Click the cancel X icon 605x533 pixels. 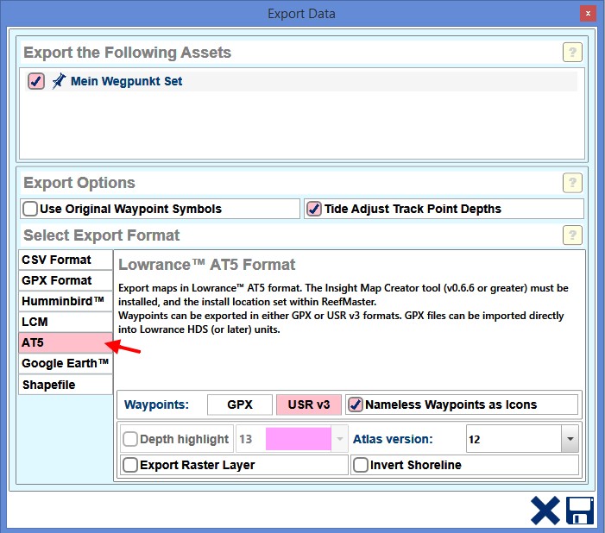[545, 511]
